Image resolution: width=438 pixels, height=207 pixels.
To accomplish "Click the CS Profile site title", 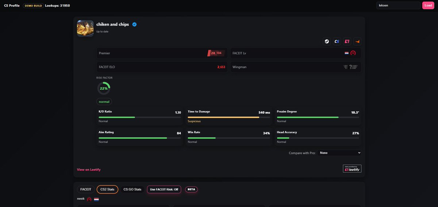I will (12, 5).
